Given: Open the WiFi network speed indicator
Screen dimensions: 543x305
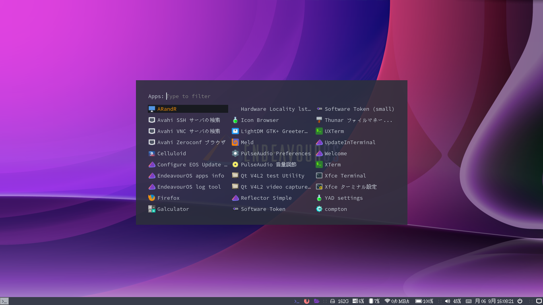Looking at the screenshot, I should pyautogui.click(x=397, y=301).
